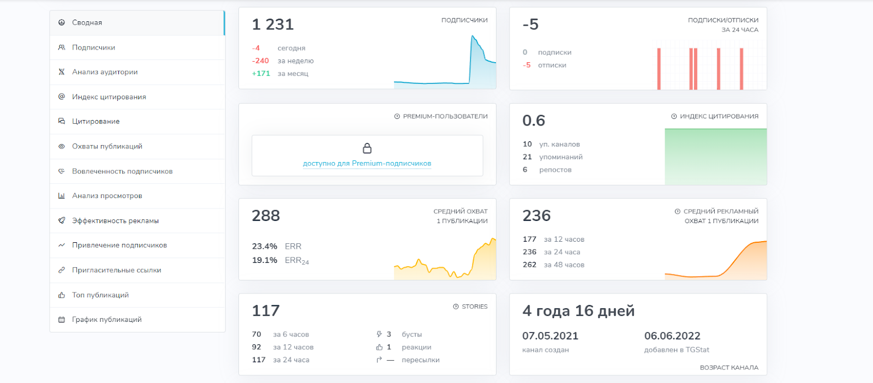Go to Привлечение подписчиков section
The height and width of the screenshot is (383, 873).
tap(119, 246)
